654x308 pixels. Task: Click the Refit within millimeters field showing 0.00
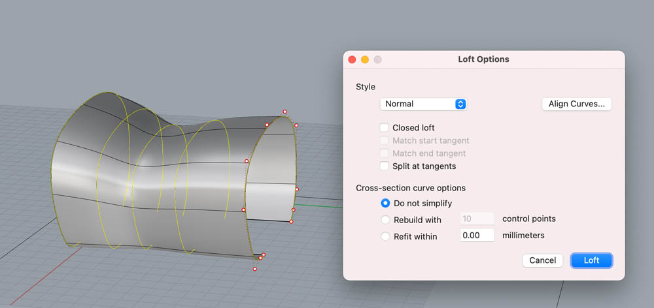[x=477, y=235]
